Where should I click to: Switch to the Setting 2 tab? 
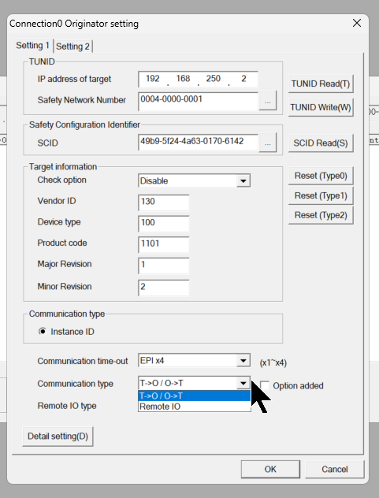(72, 46)
